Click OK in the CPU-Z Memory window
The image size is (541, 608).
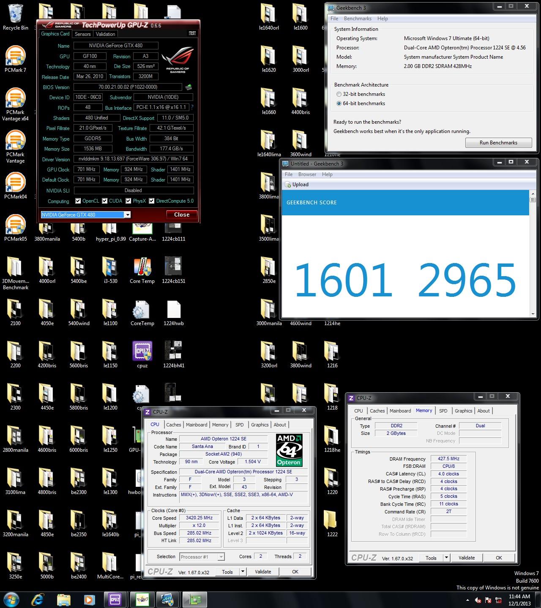[499, 558]
